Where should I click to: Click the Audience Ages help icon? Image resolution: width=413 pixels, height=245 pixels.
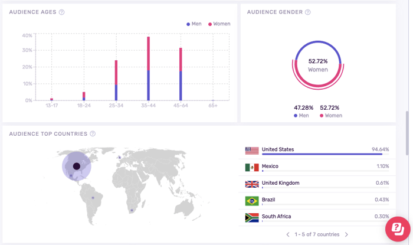(62, 12)
